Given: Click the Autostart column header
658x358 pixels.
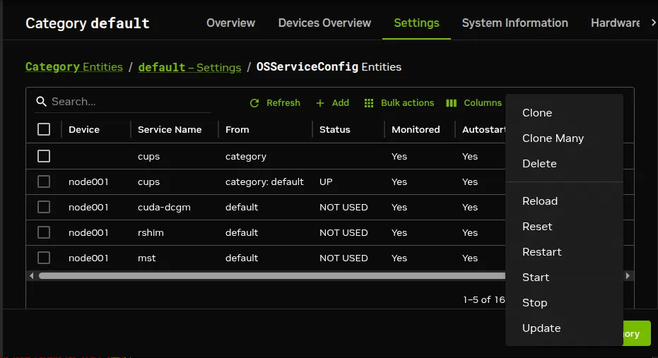Looking at the screenshot, I should coord(483,129).
